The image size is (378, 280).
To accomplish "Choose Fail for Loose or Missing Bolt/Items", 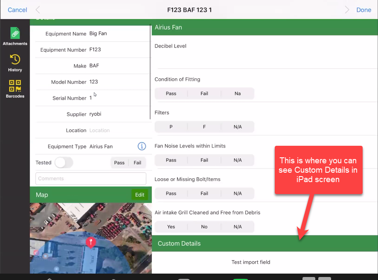I will 204,194.
